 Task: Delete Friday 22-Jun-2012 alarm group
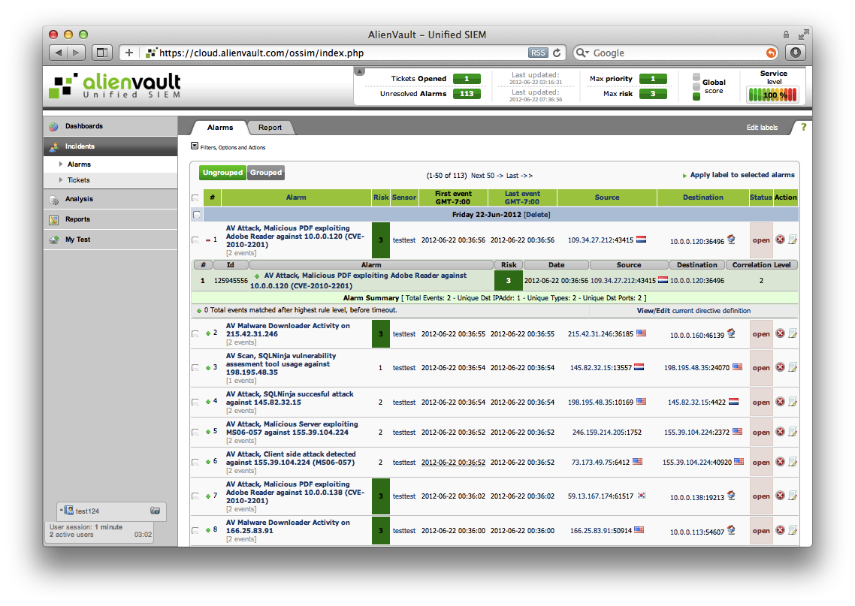tap(536, 215)
